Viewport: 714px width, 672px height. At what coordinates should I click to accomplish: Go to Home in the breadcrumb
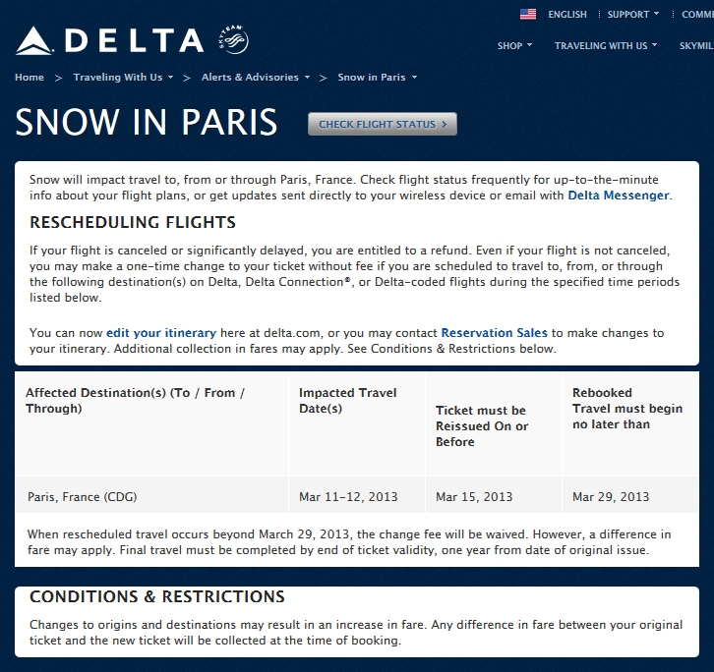tap(30, 77)
